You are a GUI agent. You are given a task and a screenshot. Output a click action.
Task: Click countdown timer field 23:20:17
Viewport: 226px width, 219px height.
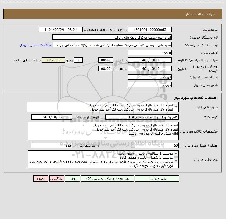(x=53, y=60)
